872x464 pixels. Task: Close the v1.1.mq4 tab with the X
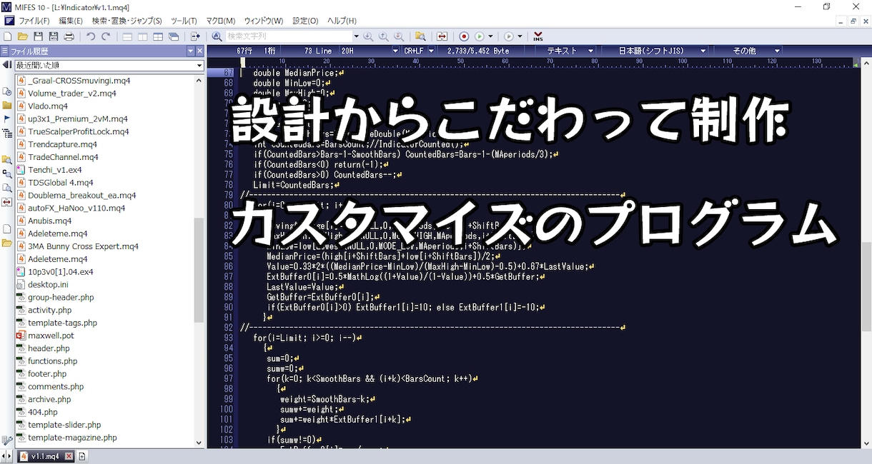pyautogui.click(x=69, y=456)
